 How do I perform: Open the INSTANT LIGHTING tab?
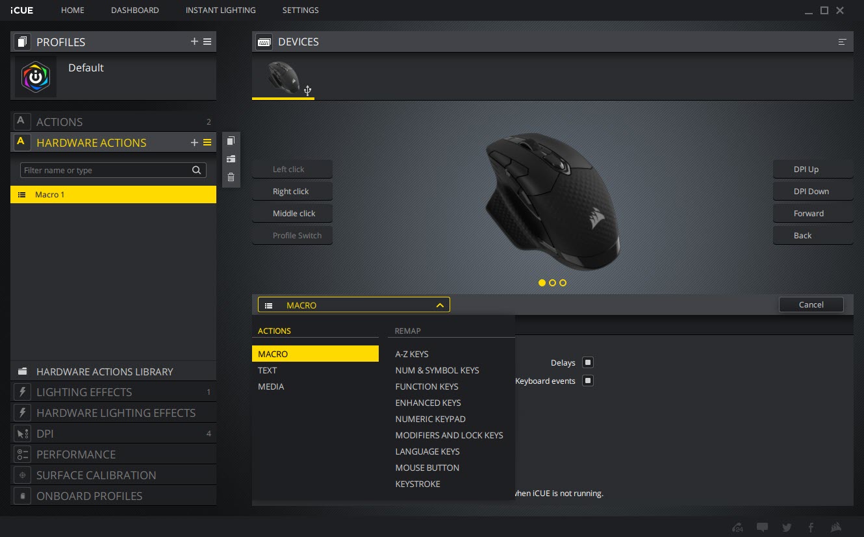click(221, 10)
